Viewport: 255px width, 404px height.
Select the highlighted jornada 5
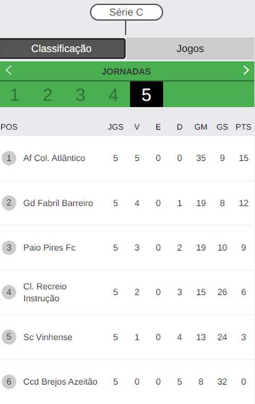click(147, 94)
